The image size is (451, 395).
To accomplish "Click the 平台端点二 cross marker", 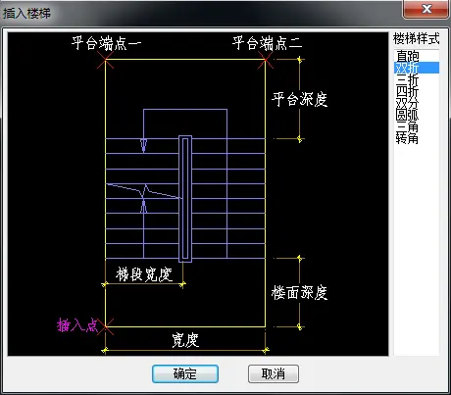I will tap(266, 60).
